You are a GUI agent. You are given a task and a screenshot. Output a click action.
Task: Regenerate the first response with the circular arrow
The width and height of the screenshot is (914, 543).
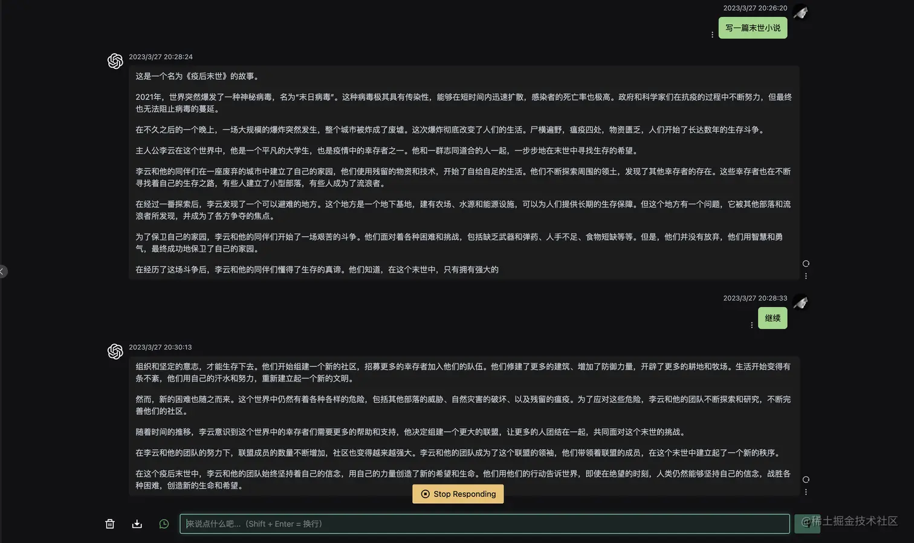pos(806,264)
